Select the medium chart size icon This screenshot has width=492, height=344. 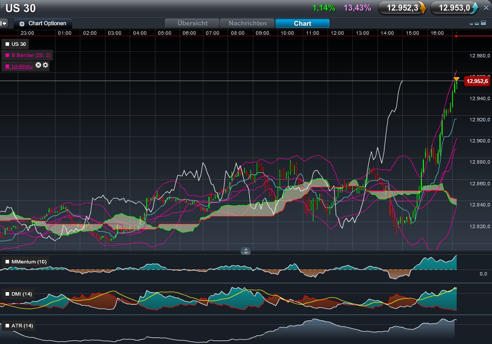[x=477, y=24]
